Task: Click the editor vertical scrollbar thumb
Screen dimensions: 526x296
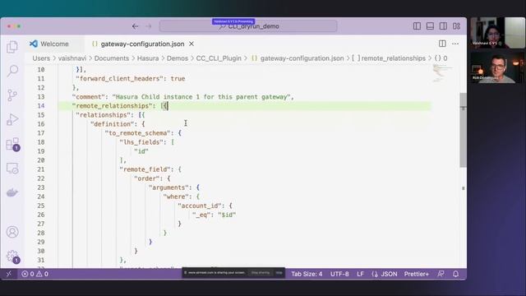Action: pos(463,130)
